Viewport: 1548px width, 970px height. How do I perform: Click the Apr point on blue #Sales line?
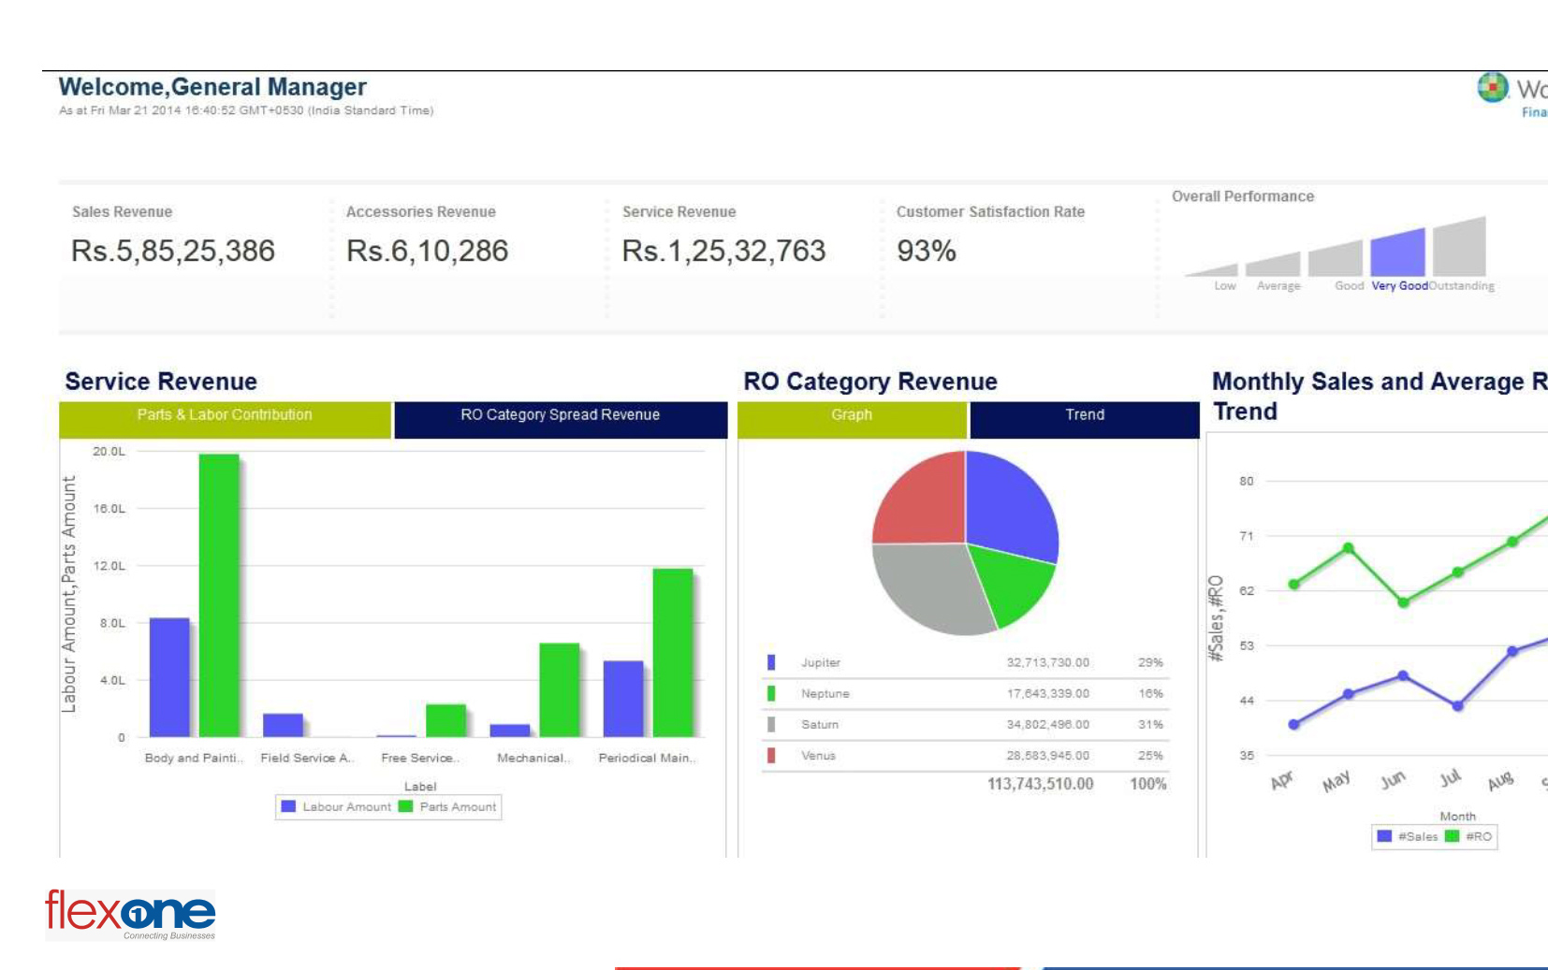point(1293,725)
